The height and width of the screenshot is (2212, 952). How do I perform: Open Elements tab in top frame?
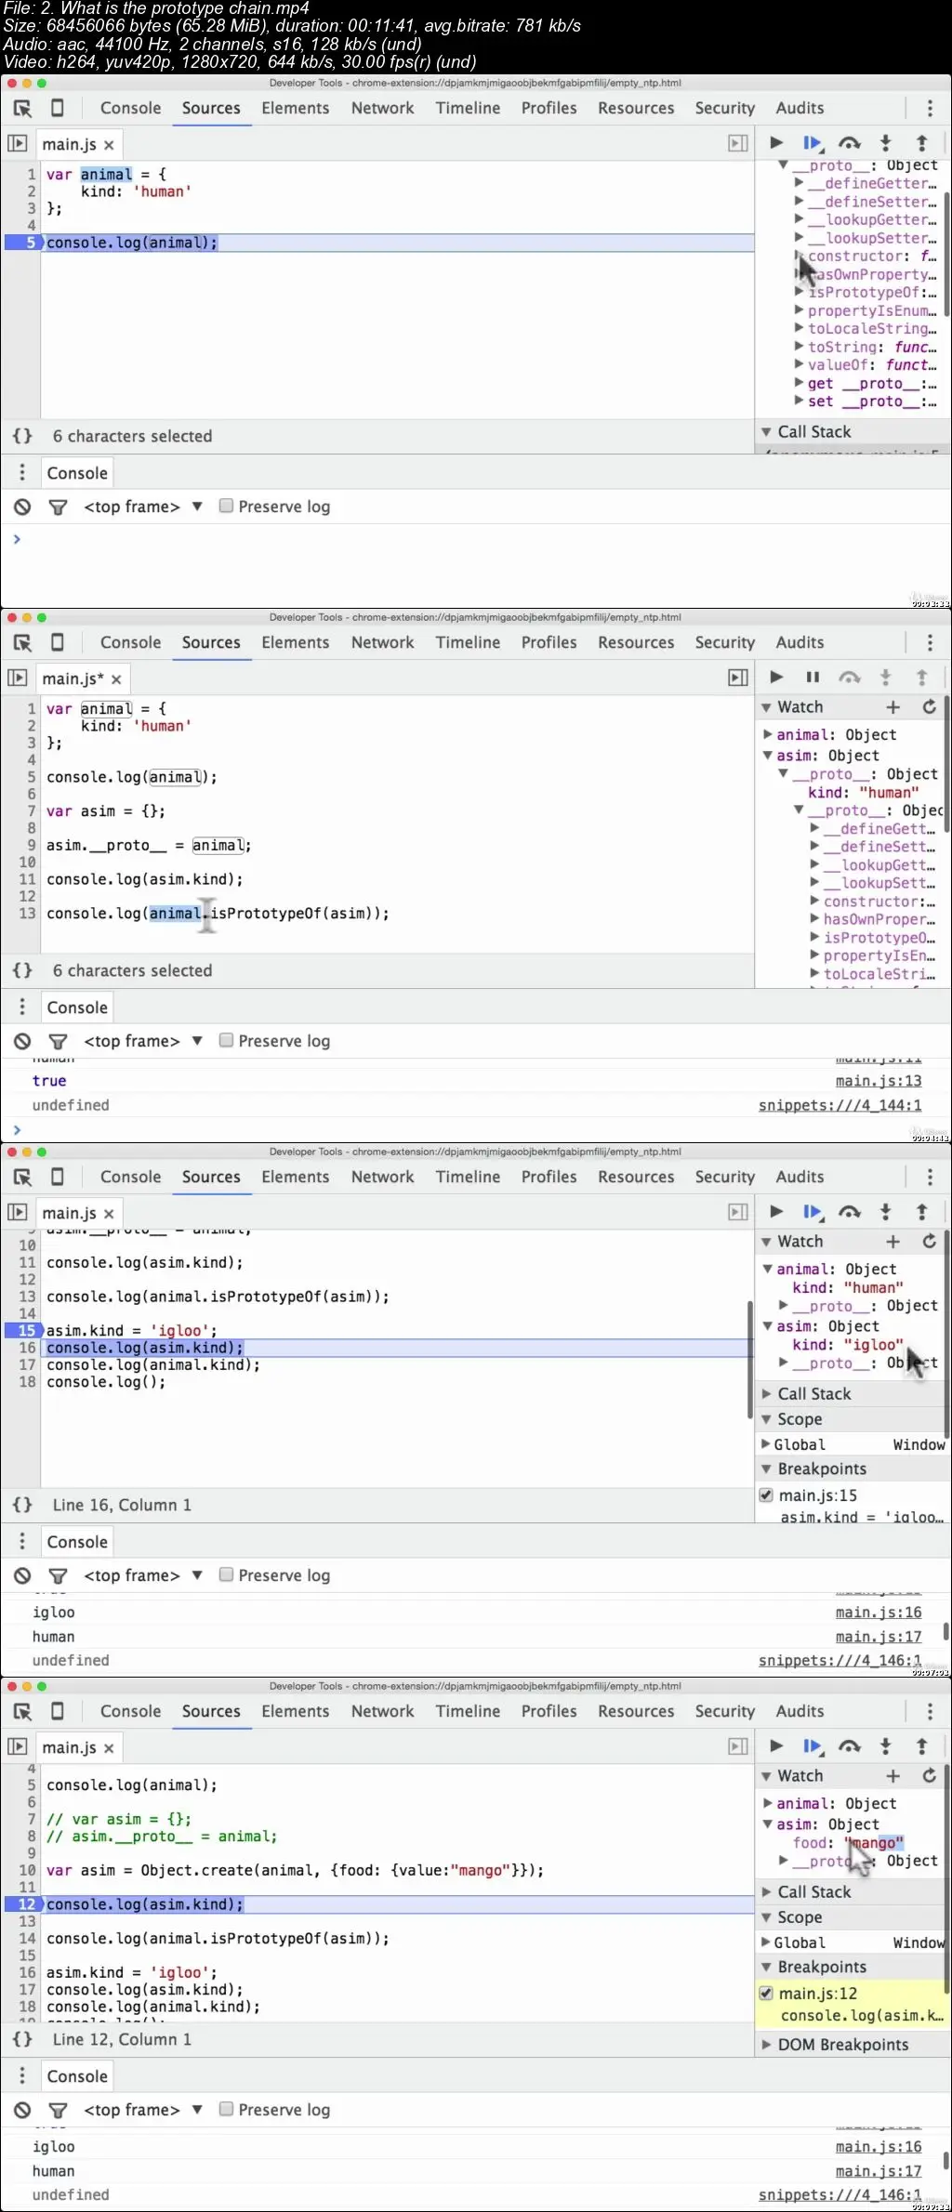click(295, 108)
